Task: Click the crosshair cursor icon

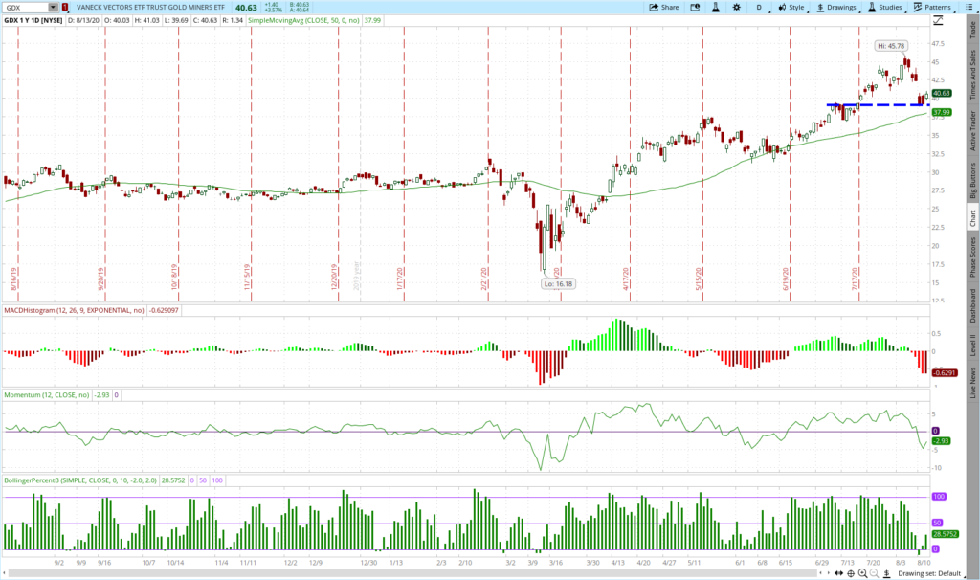Action: 851,573
